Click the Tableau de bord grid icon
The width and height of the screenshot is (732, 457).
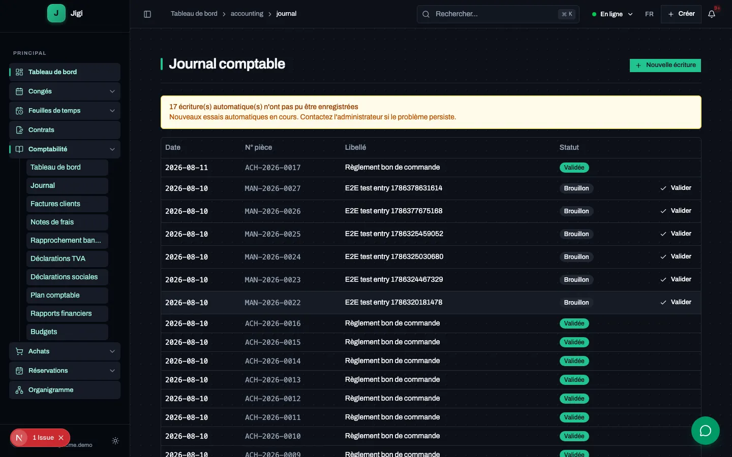tap(19, 72)
